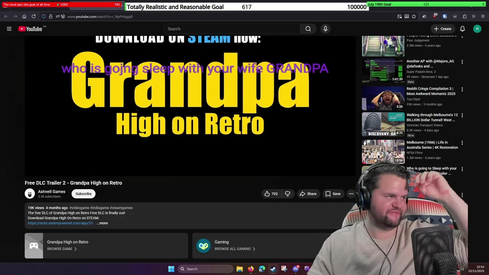
Task: Open the escalator video thumbnail by Poor Judgement
Action: coord(383,46)
